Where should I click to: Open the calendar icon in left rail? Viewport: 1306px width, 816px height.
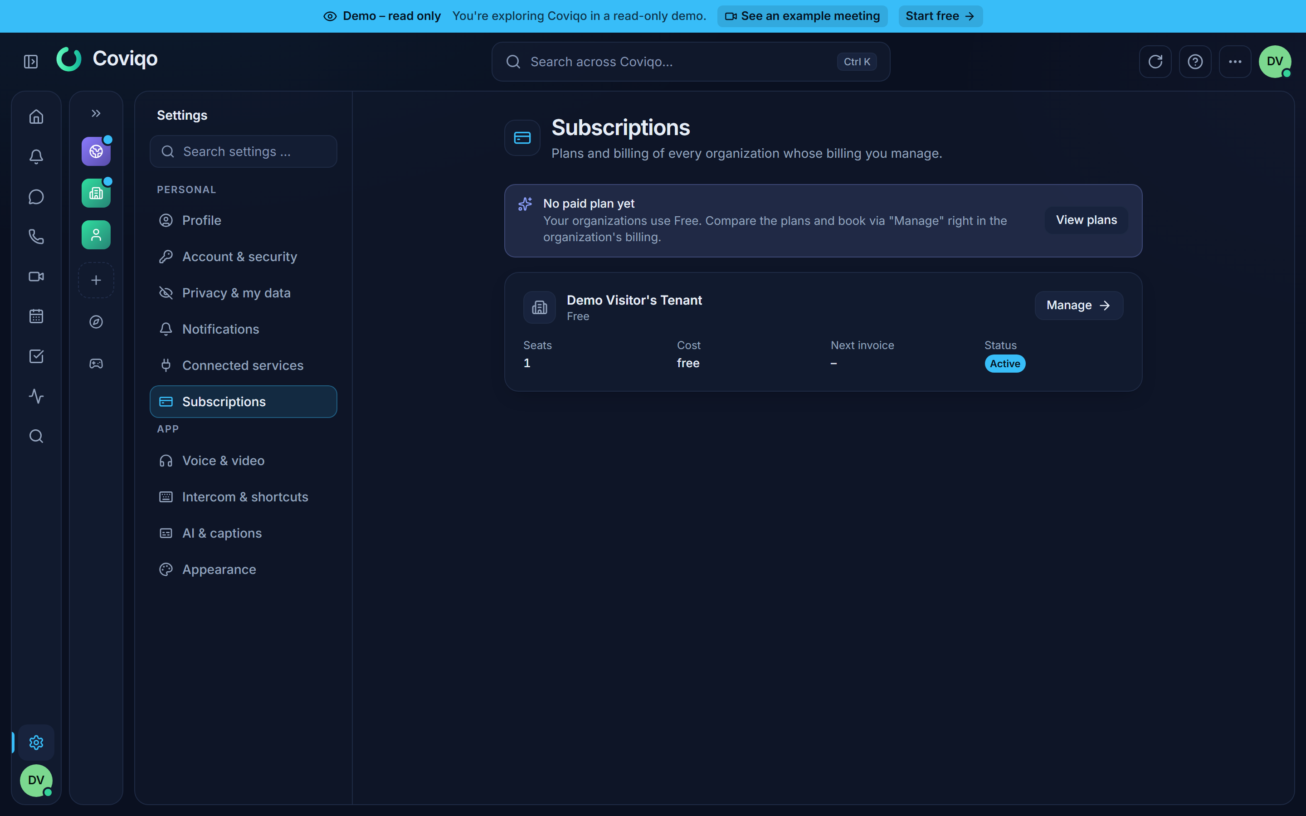[36, 316]
